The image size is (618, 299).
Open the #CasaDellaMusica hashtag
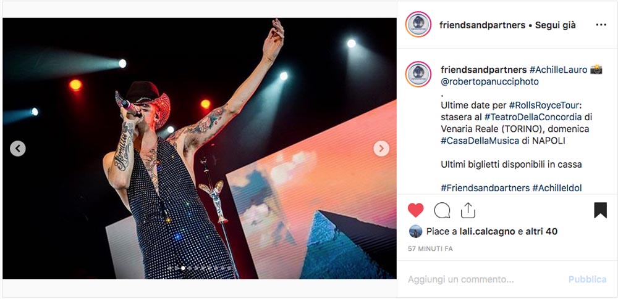pyautogui.click(x=480, y=141)
